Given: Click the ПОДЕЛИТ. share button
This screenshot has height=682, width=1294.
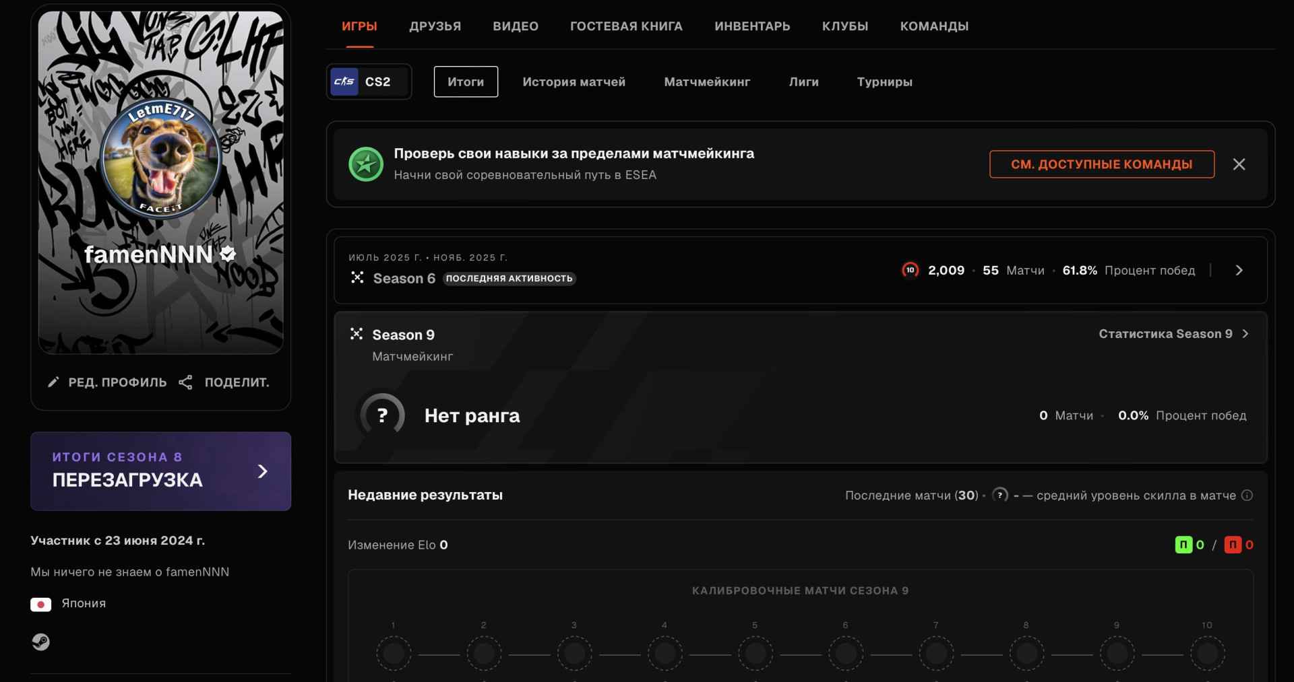Looking at the screenshot, I should 224,382.
